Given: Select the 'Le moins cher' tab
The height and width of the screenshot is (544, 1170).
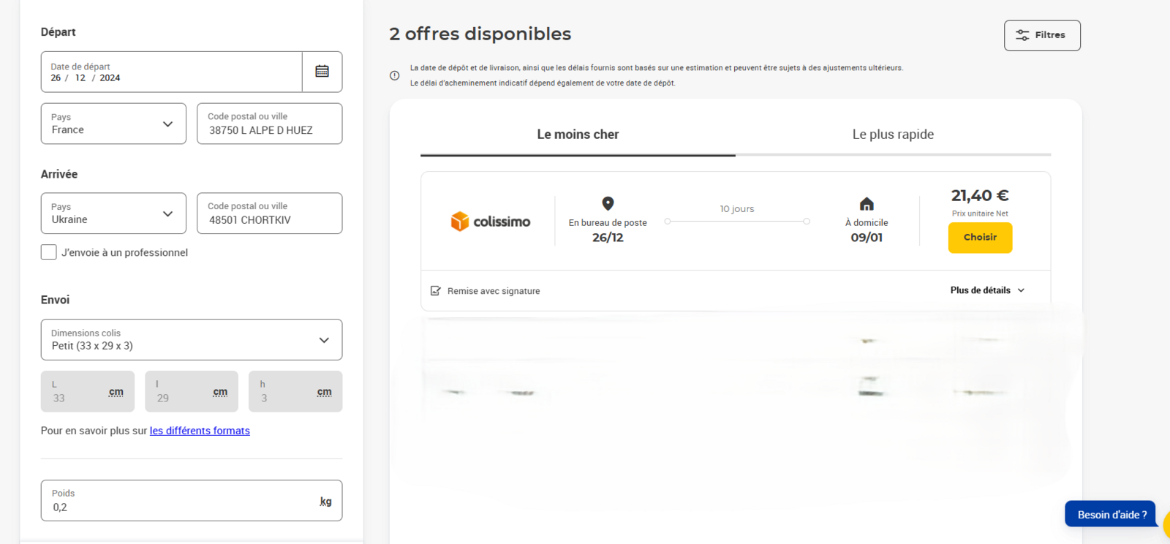Looking at the screenshot, I should [x=578, y=135].
